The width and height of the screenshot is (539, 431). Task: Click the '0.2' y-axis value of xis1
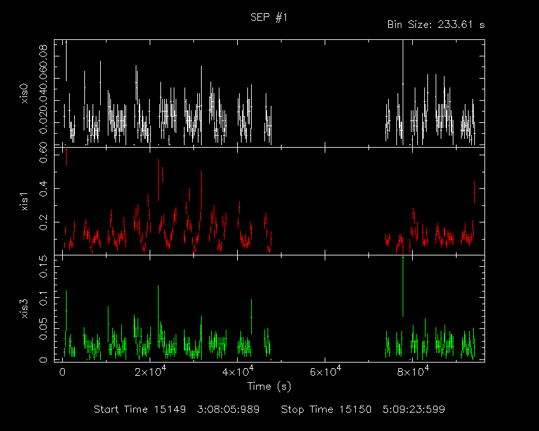click(x=44, y=222)
